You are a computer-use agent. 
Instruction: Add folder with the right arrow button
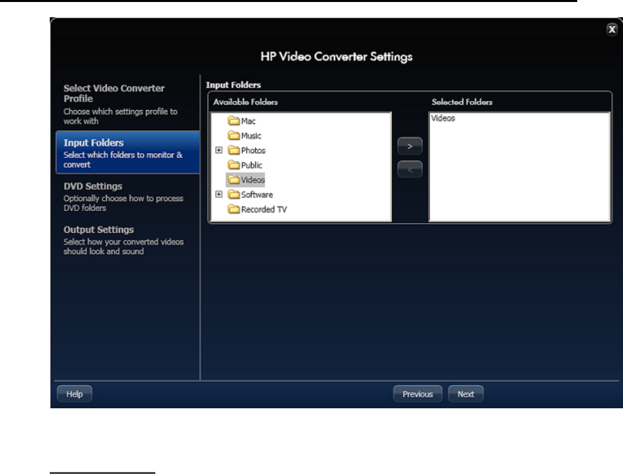click(409, 146)
